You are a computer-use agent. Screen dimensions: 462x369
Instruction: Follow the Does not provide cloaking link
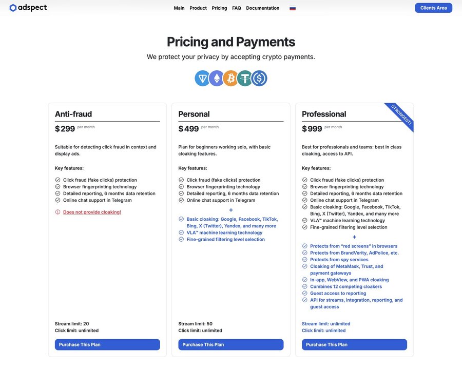92,212
